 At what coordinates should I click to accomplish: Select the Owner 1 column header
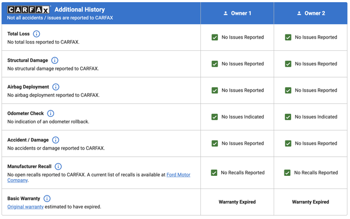237,13
